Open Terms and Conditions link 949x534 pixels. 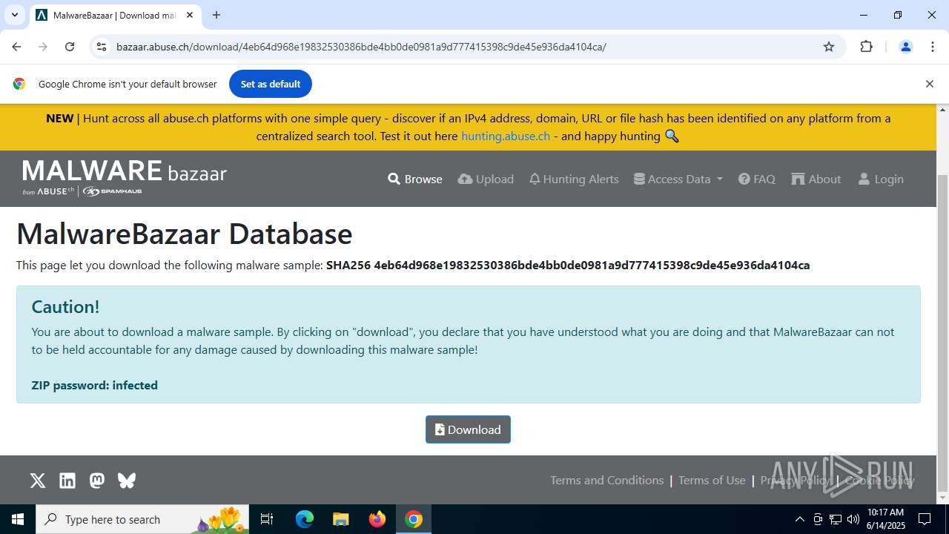606,480
